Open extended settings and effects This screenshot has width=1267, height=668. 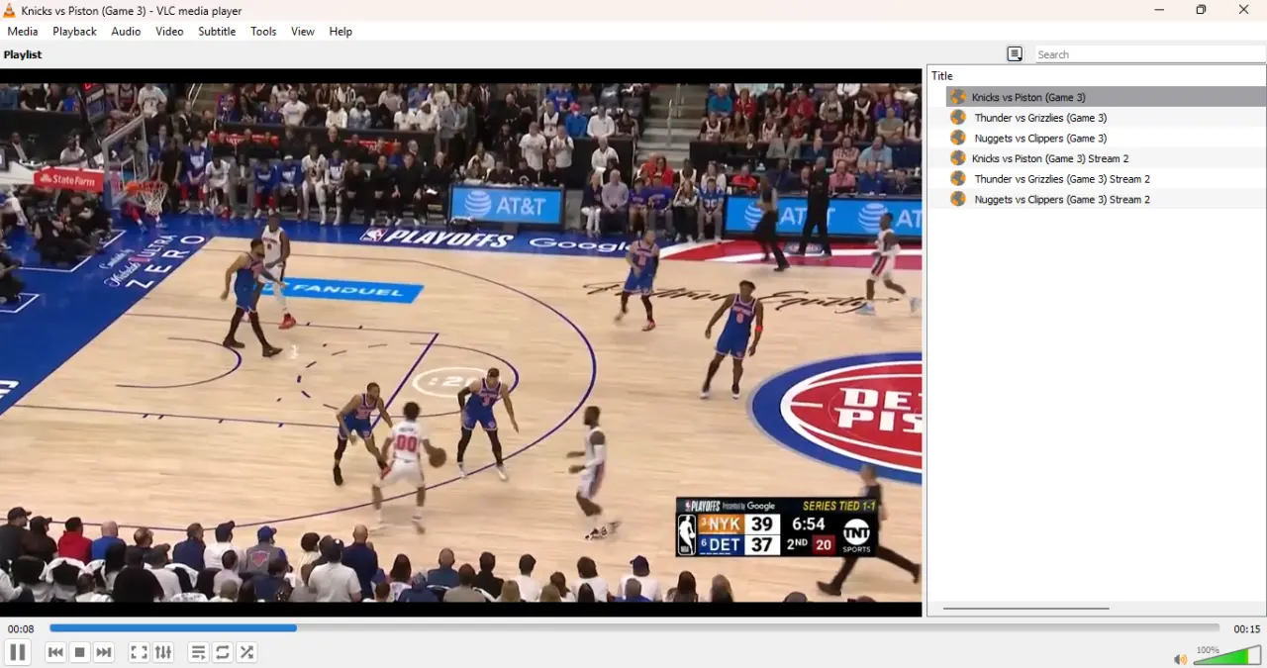(163, 652)
